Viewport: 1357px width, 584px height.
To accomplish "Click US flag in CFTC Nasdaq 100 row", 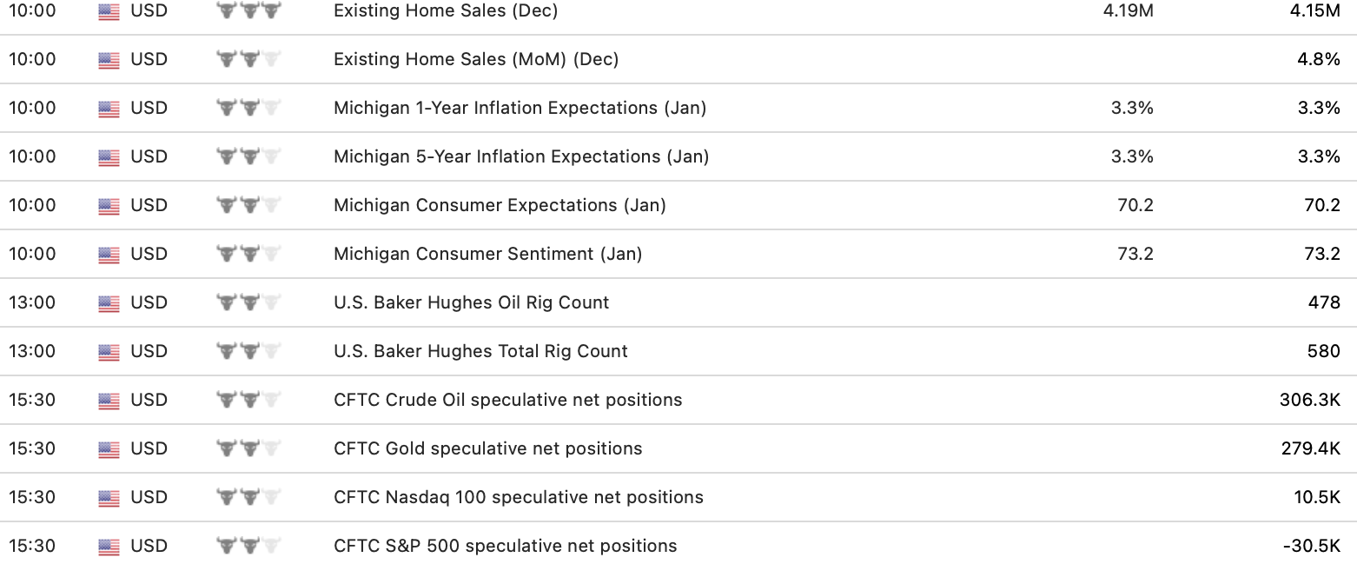I will tap(109, 498).
